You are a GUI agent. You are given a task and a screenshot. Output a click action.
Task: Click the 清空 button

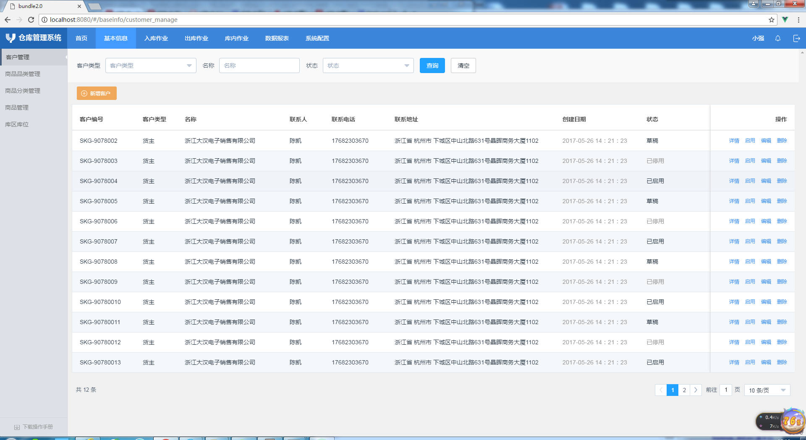pyautogui.click(x=463, y=65)
